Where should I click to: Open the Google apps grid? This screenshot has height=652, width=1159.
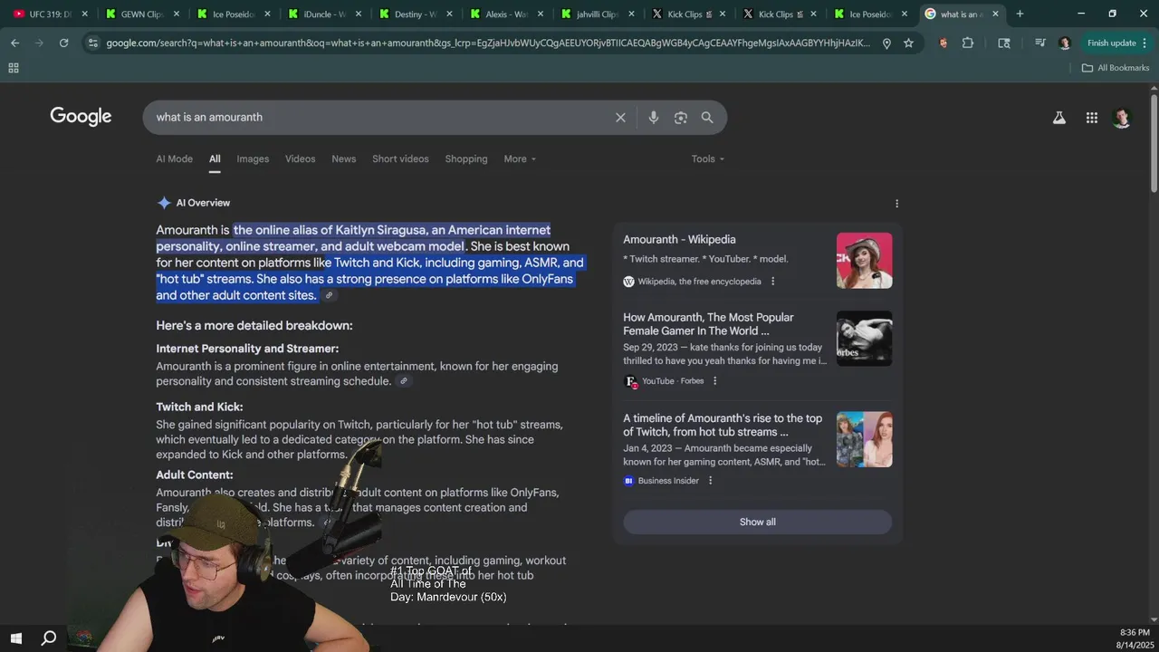tap(1092, 118)
